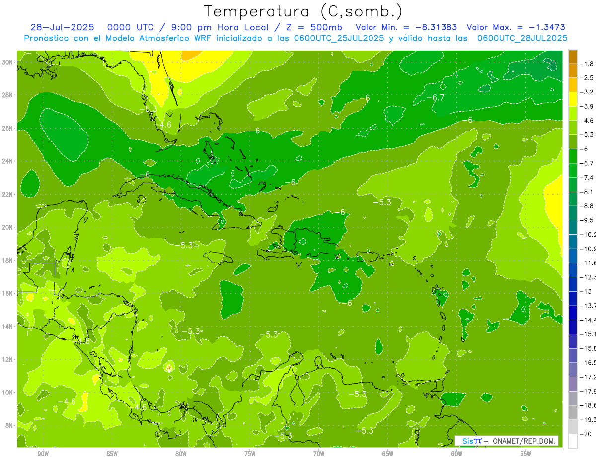The width and height of the screenshot is (596, 460).
Task: Click the title 'Temperatura (C,somb.)'
Action: (x=303, y=11)
